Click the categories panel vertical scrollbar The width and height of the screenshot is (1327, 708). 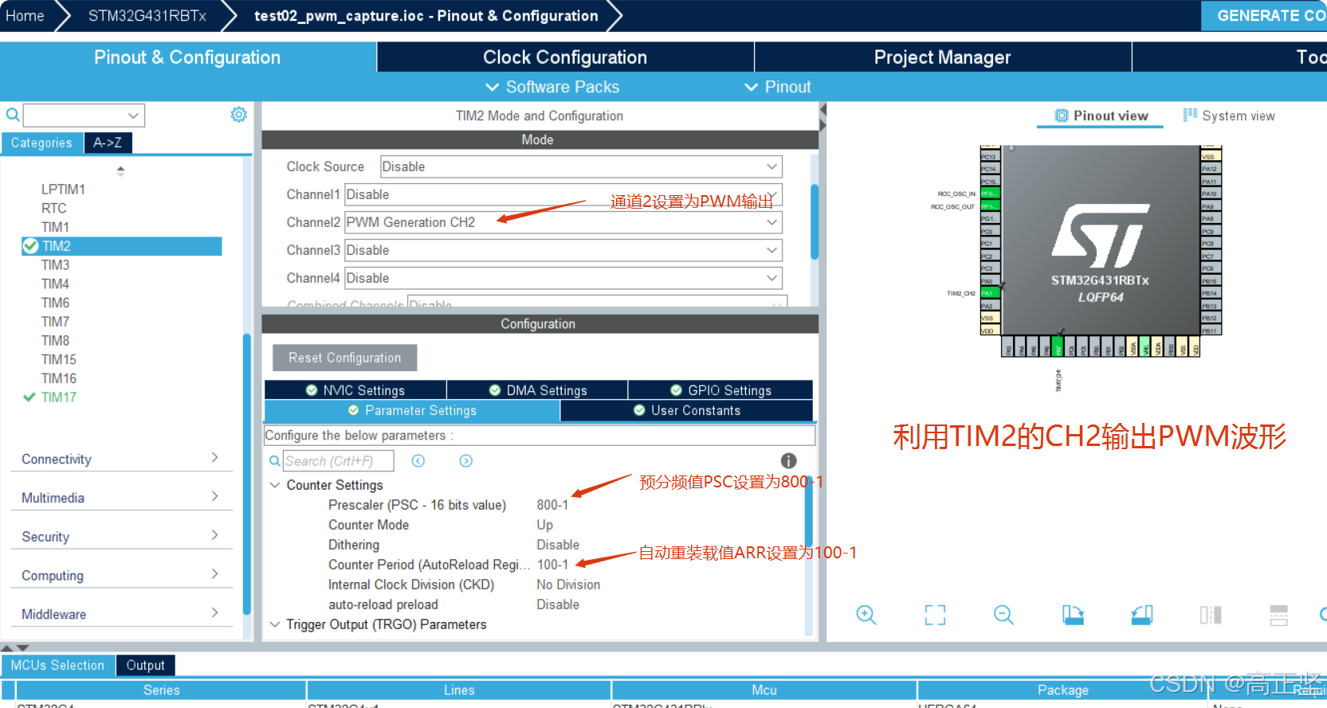pos(247,474)
